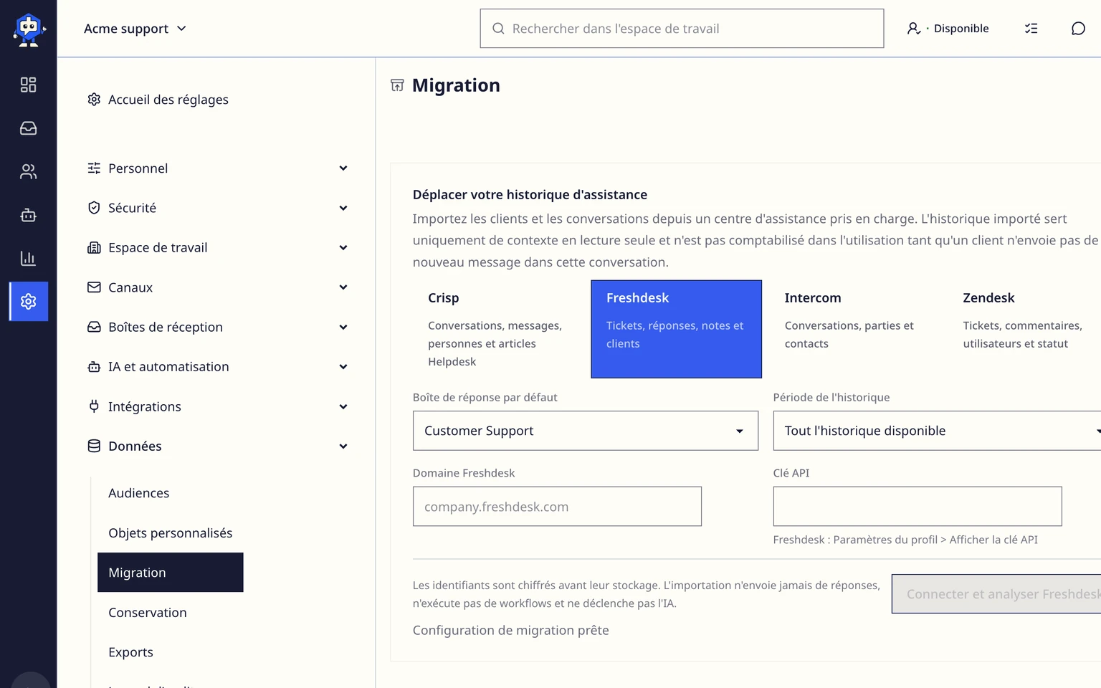The width and height of the screenshot is (1101, 688).
Task: Choose Zendesk as migration source
Action: click(x=1024, y=329)
